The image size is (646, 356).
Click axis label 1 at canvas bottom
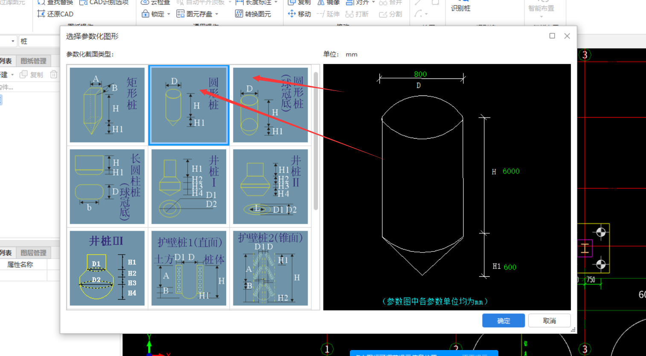(x=327, y=349)
